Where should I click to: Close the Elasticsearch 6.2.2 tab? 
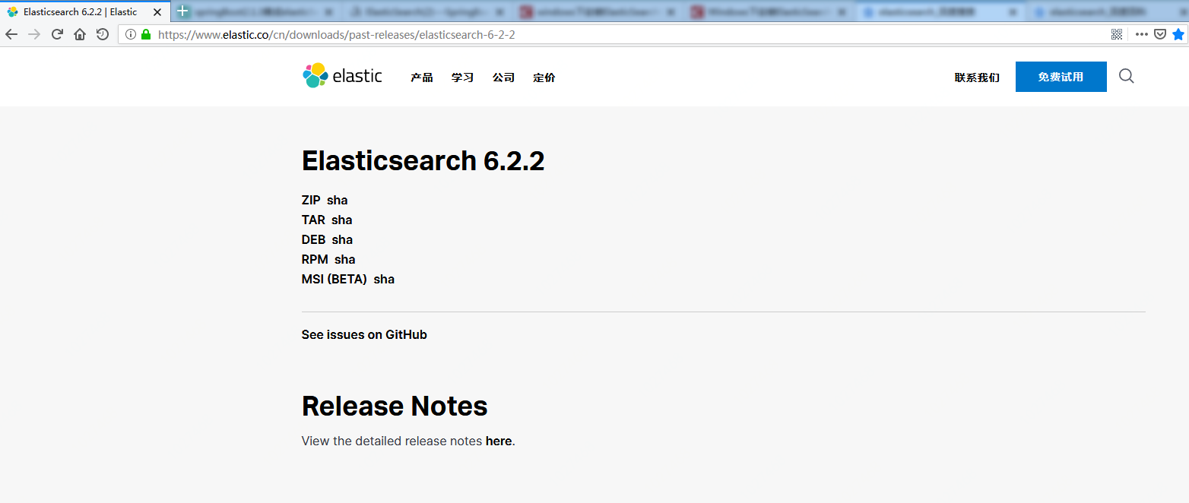(157, 12)
